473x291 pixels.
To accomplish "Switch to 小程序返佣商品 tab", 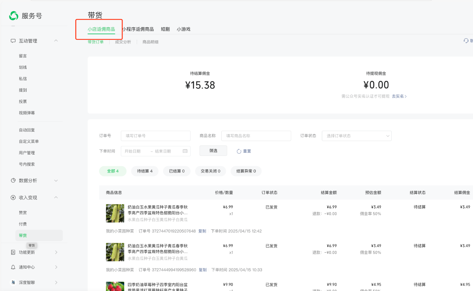I will (x=138, y=29).
